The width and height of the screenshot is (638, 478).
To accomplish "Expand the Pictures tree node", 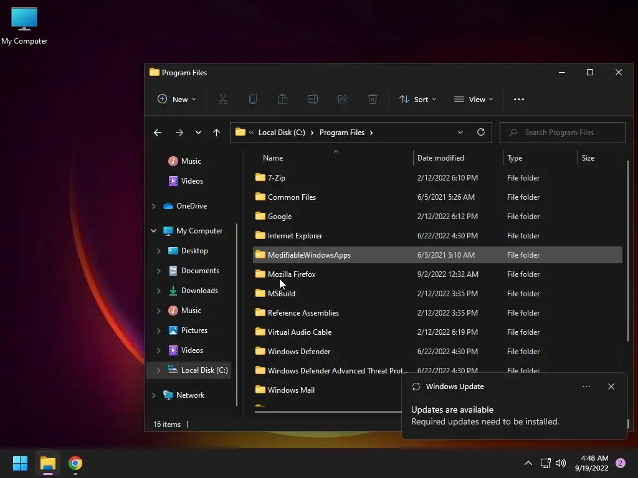I will click(159, 330).
